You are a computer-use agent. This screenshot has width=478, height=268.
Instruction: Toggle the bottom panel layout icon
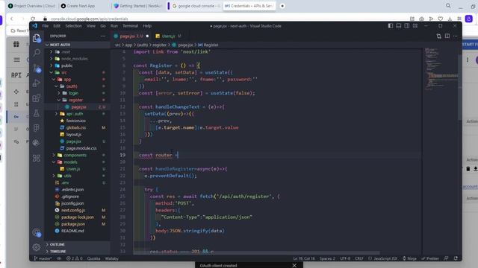[x=398, y=26]
